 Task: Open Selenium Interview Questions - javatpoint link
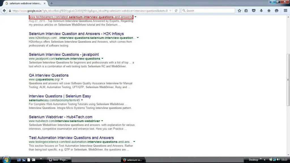[x=64, y=54]
